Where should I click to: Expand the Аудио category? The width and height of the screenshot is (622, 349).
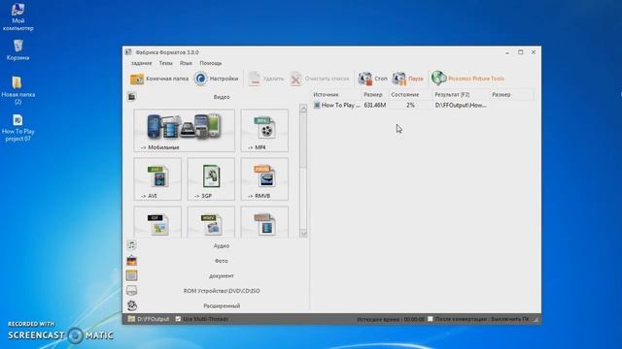tap(217, 245)
